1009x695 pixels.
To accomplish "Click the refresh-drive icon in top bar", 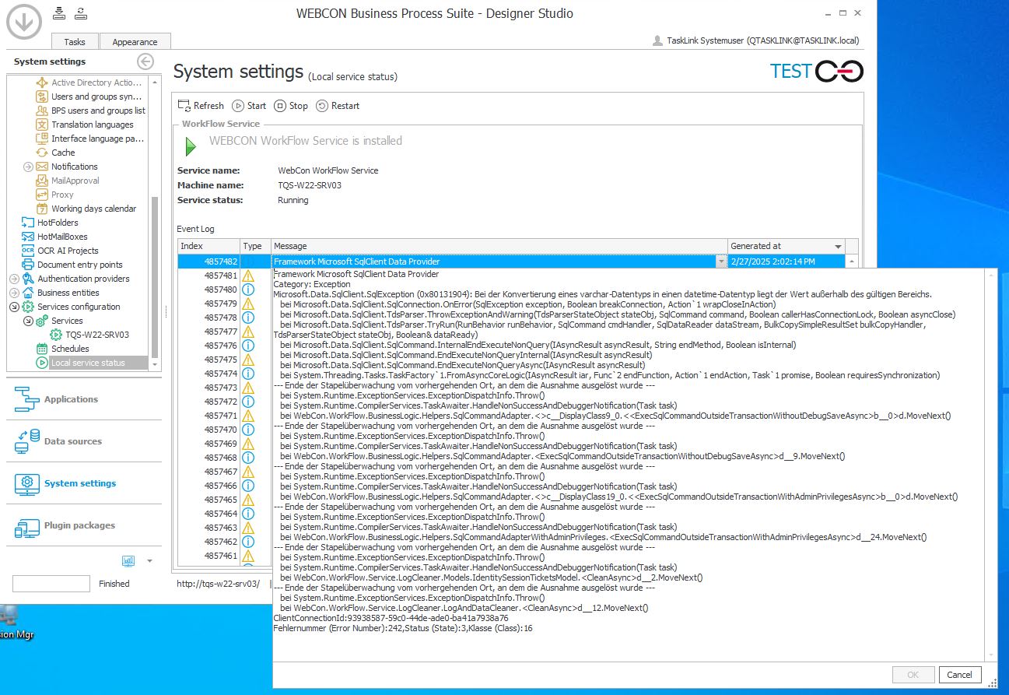I will pyautogui.click(x=81, y=12).
